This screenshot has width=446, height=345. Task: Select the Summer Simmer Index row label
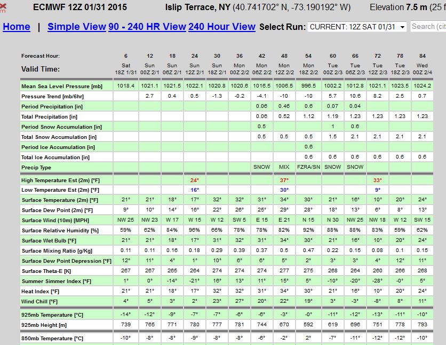tap(57, 281)
